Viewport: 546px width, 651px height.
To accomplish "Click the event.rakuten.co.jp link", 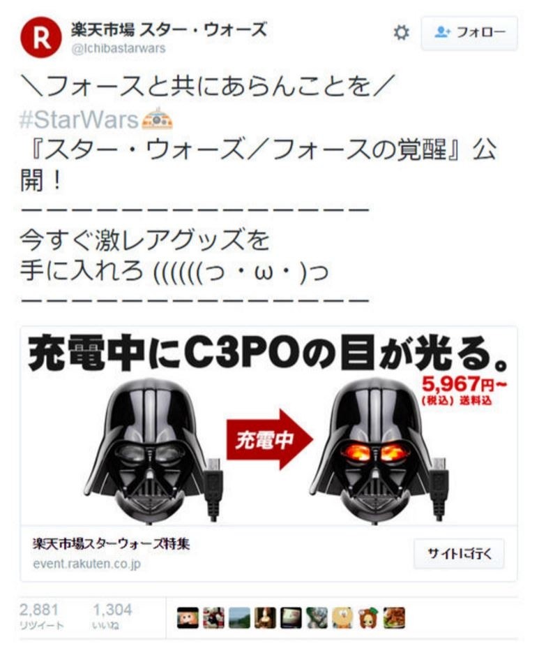I will point(86,564).
